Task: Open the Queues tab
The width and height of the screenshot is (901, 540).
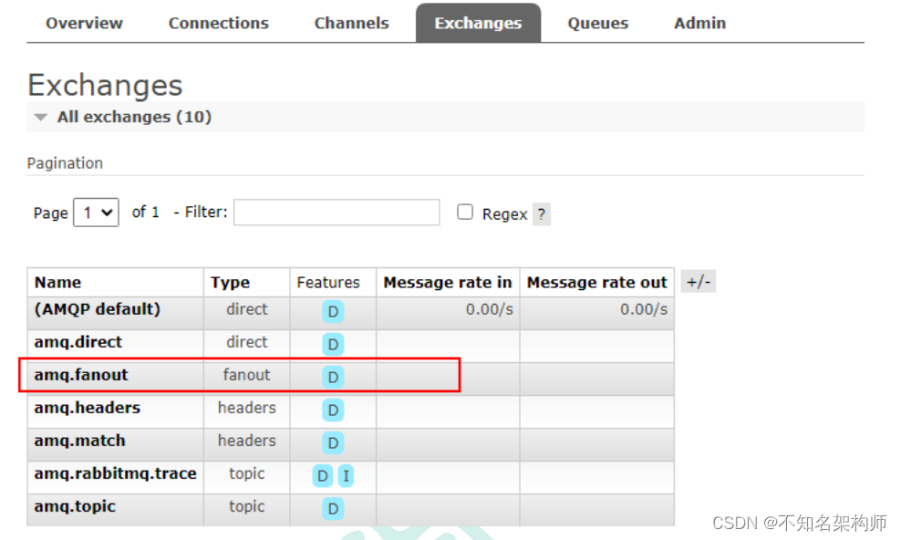Action: pyautogui.click(x=597, y=23)
